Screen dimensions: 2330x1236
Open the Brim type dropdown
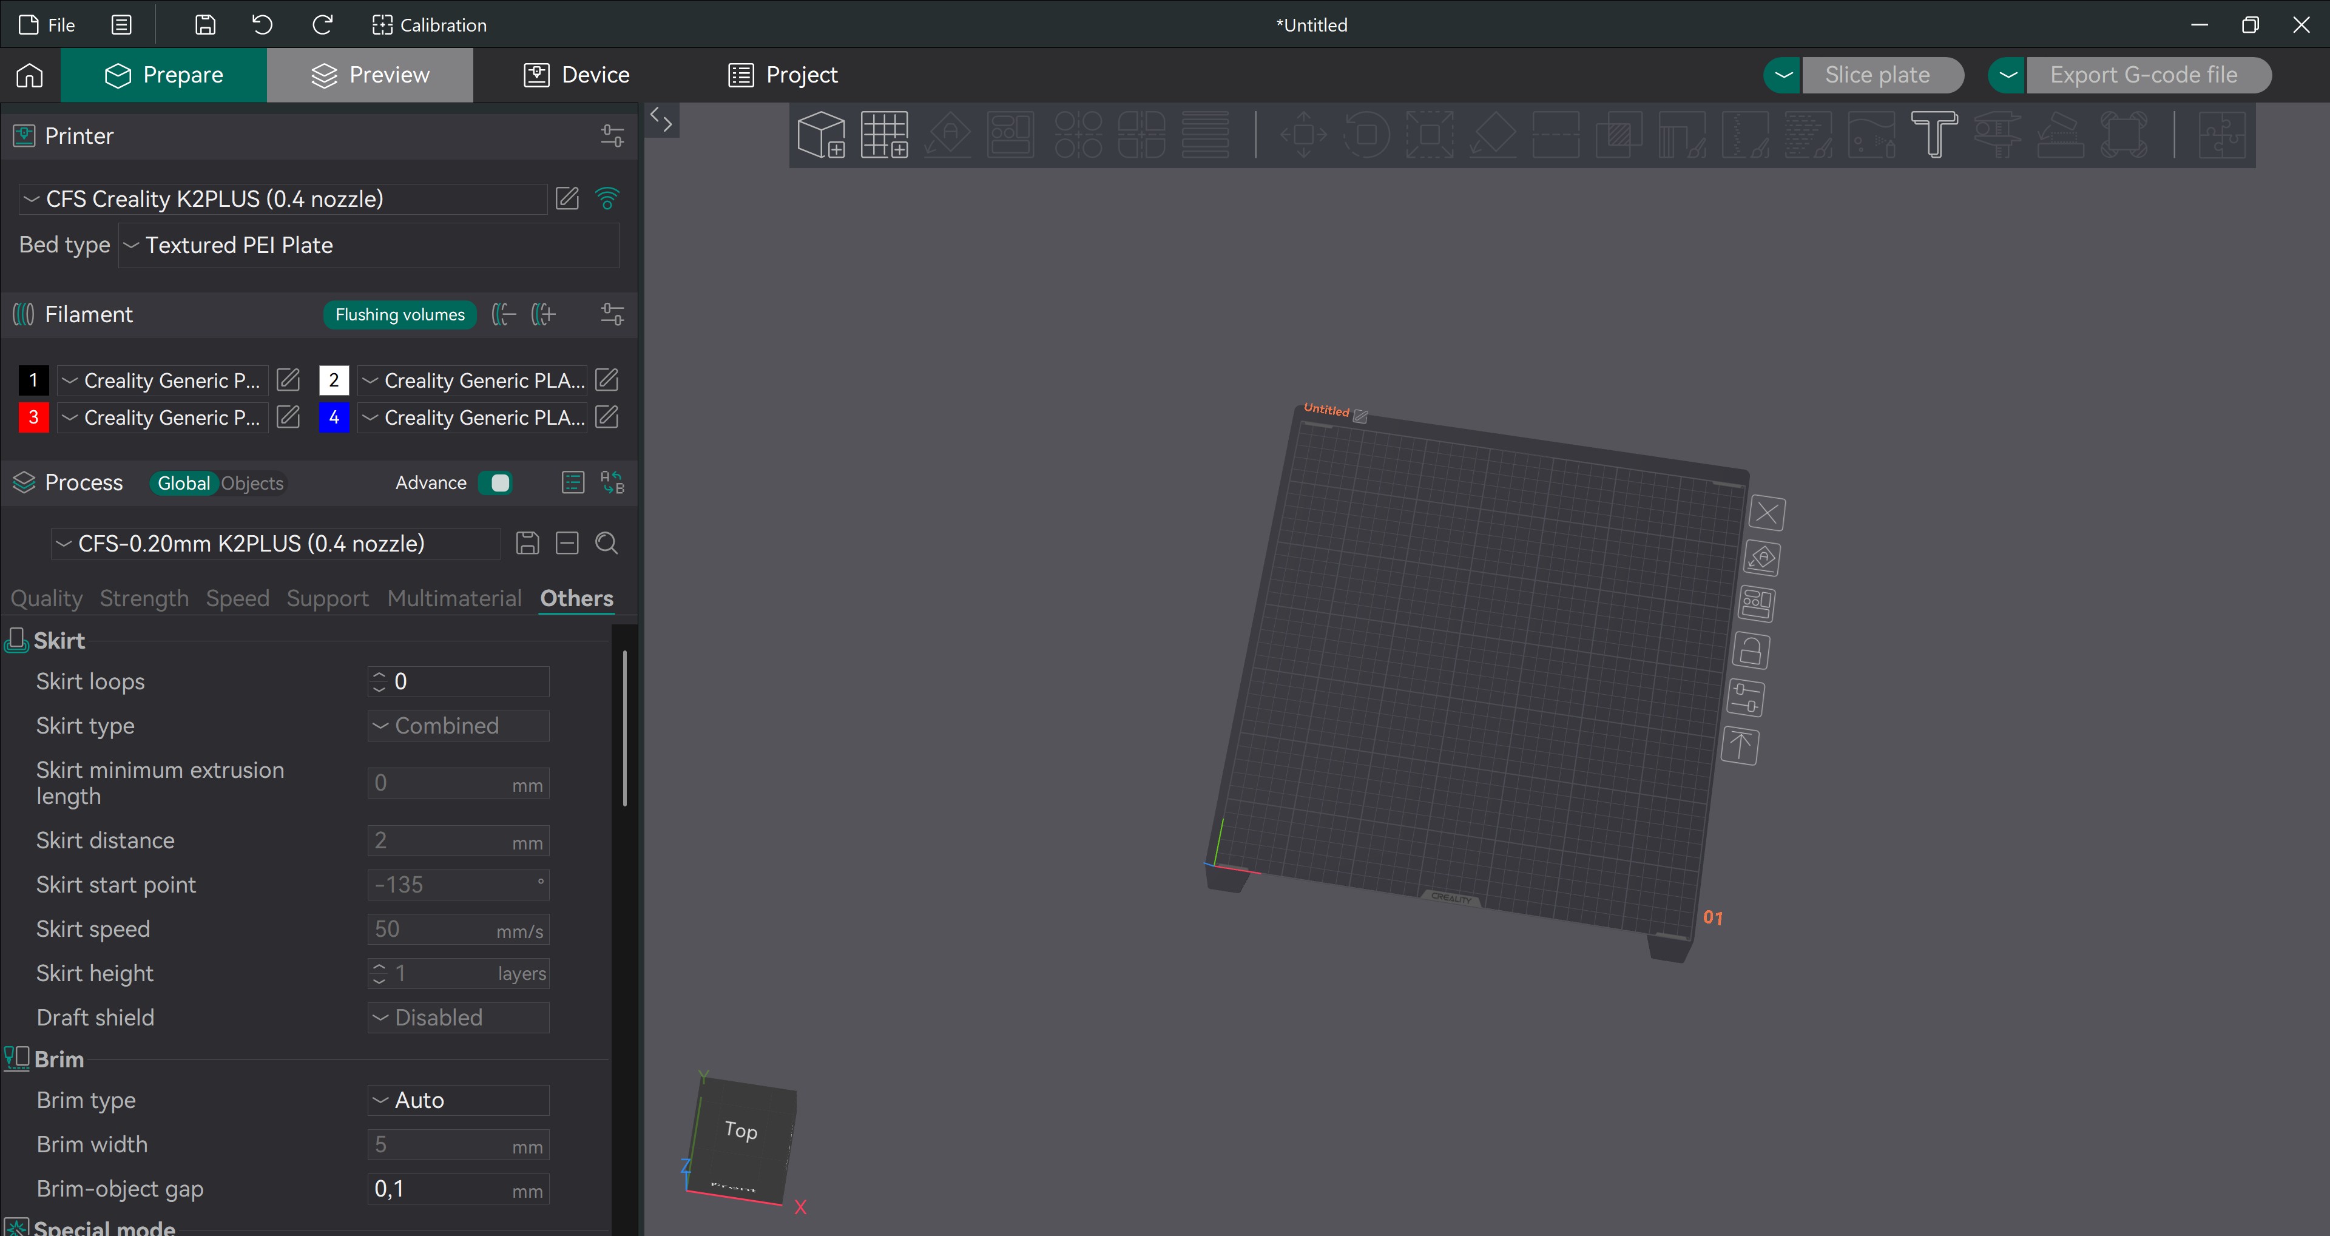[x=459, y=1100]
